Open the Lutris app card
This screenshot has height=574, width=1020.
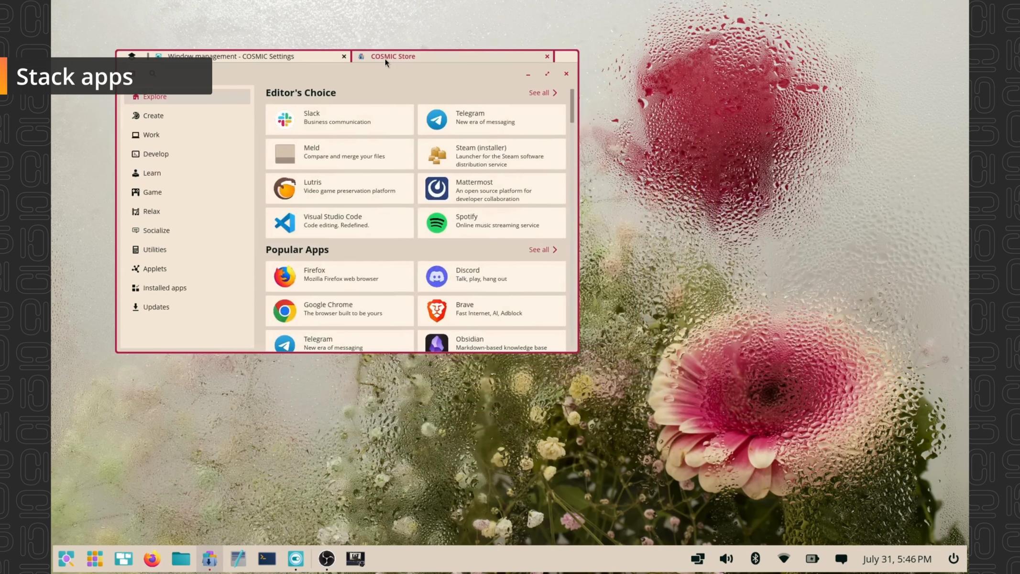pos(340,188)
